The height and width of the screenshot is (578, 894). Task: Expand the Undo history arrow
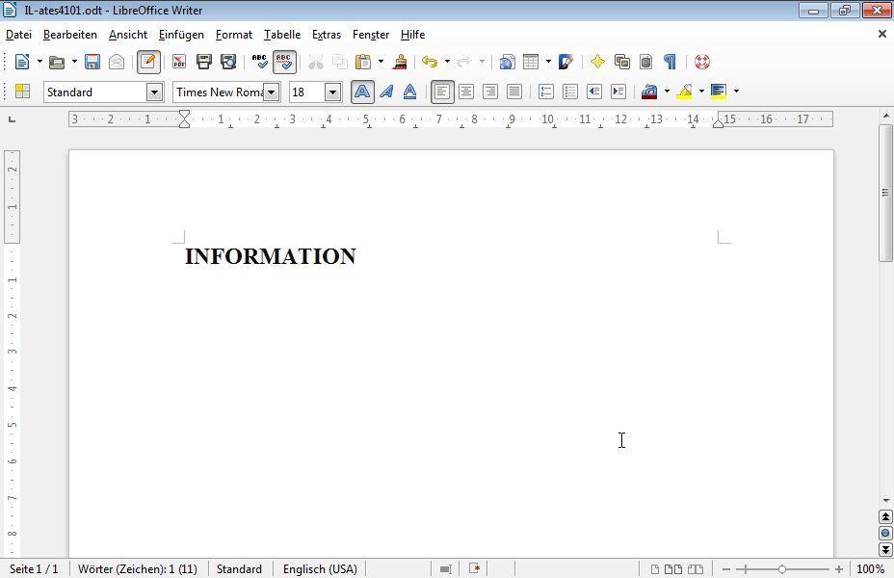tap(447, 62)
